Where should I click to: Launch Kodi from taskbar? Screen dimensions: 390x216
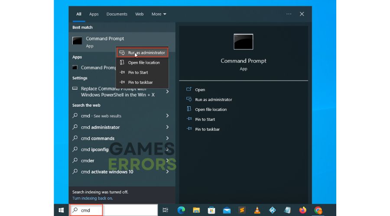click(x=273, y=210)
